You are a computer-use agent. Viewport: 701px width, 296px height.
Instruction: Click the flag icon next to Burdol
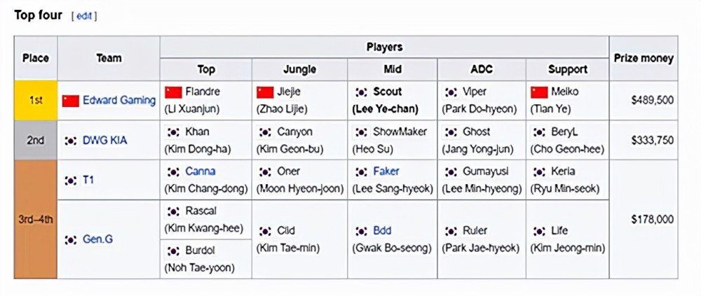173,251
